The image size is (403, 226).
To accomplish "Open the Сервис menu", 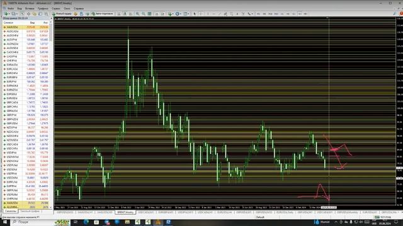I will coord(56,8).
